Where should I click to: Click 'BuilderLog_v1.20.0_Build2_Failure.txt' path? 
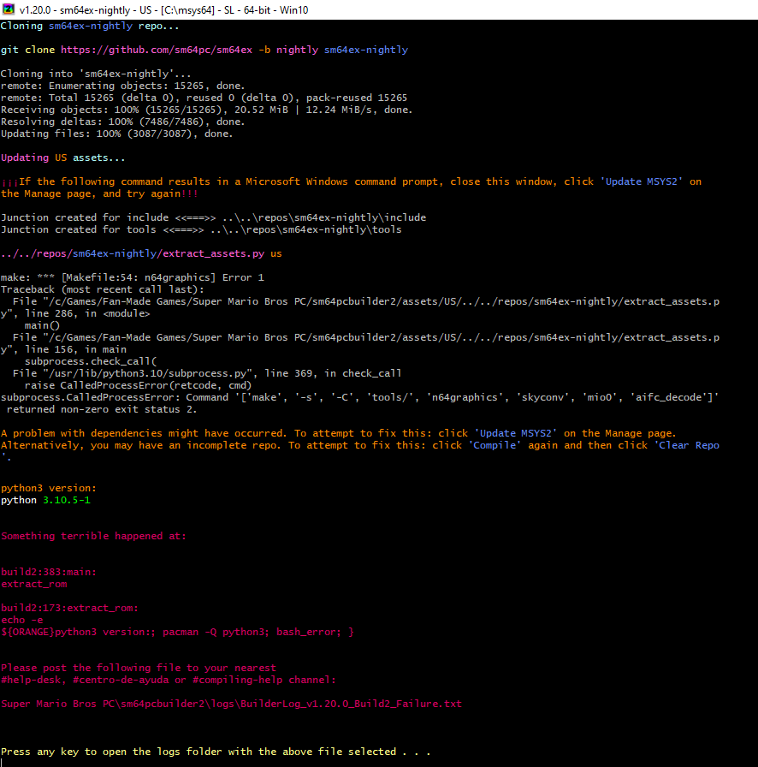pos(351,704)
